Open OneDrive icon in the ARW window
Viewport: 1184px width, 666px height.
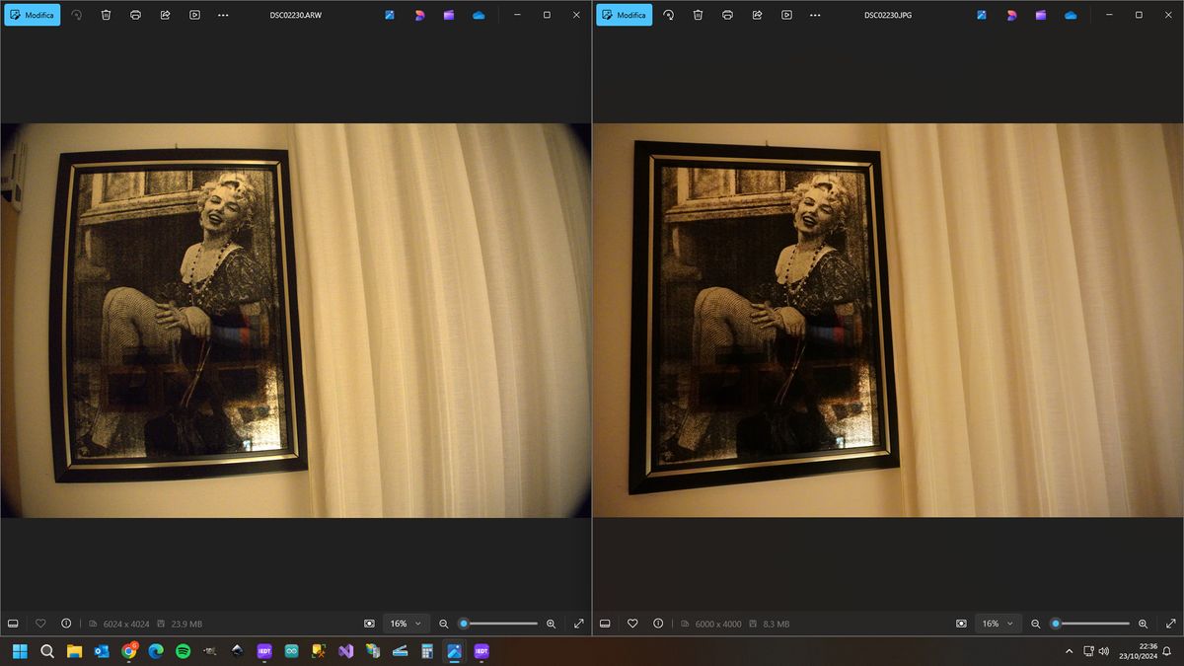pos(479,15)
